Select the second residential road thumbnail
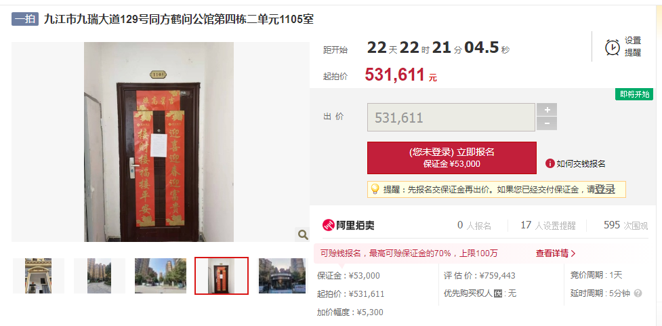The image size is (662, 326). click(x=100, y=276)
